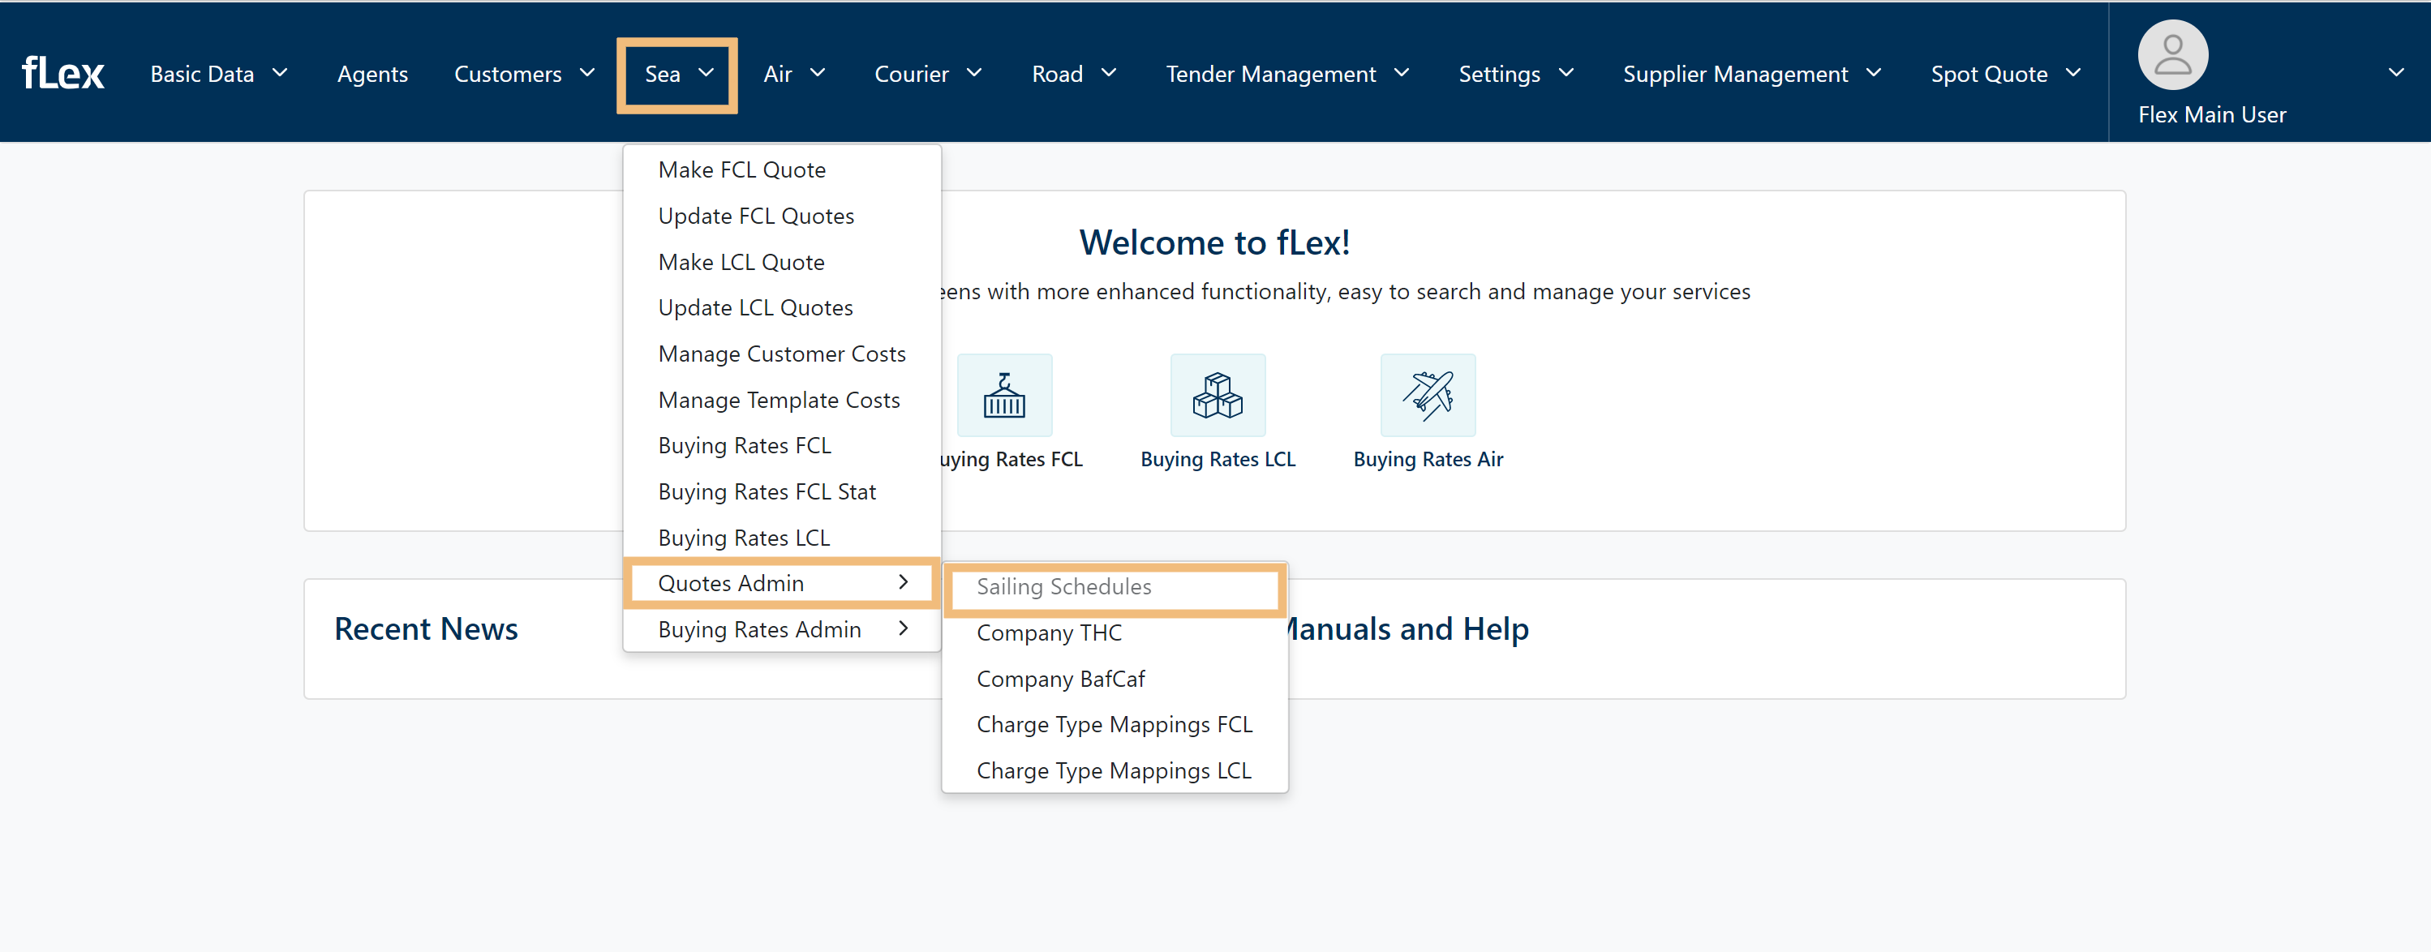The height and width of the screenshot is (952, 2431).
Task: Choose Make FCL Quote
Action: coord(741,169)
